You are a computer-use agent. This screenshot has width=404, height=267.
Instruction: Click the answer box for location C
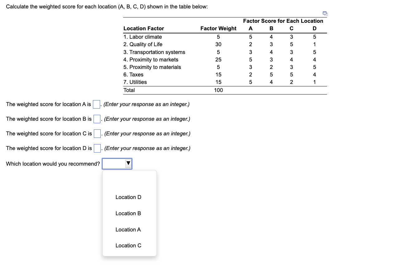[x=97, y=133]
